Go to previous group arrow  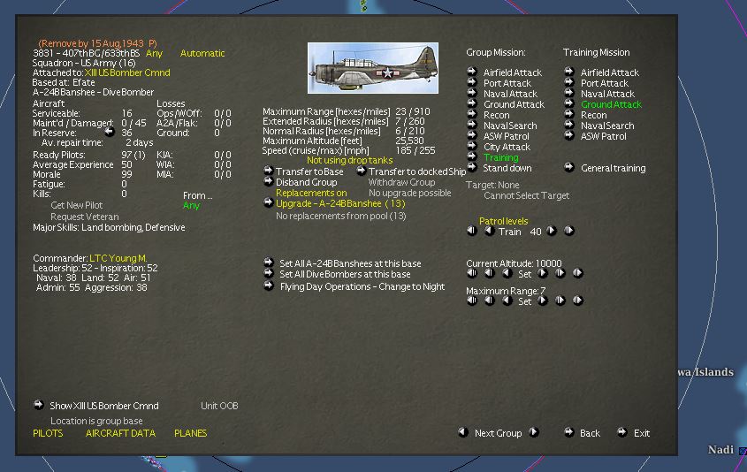[462, 432]
